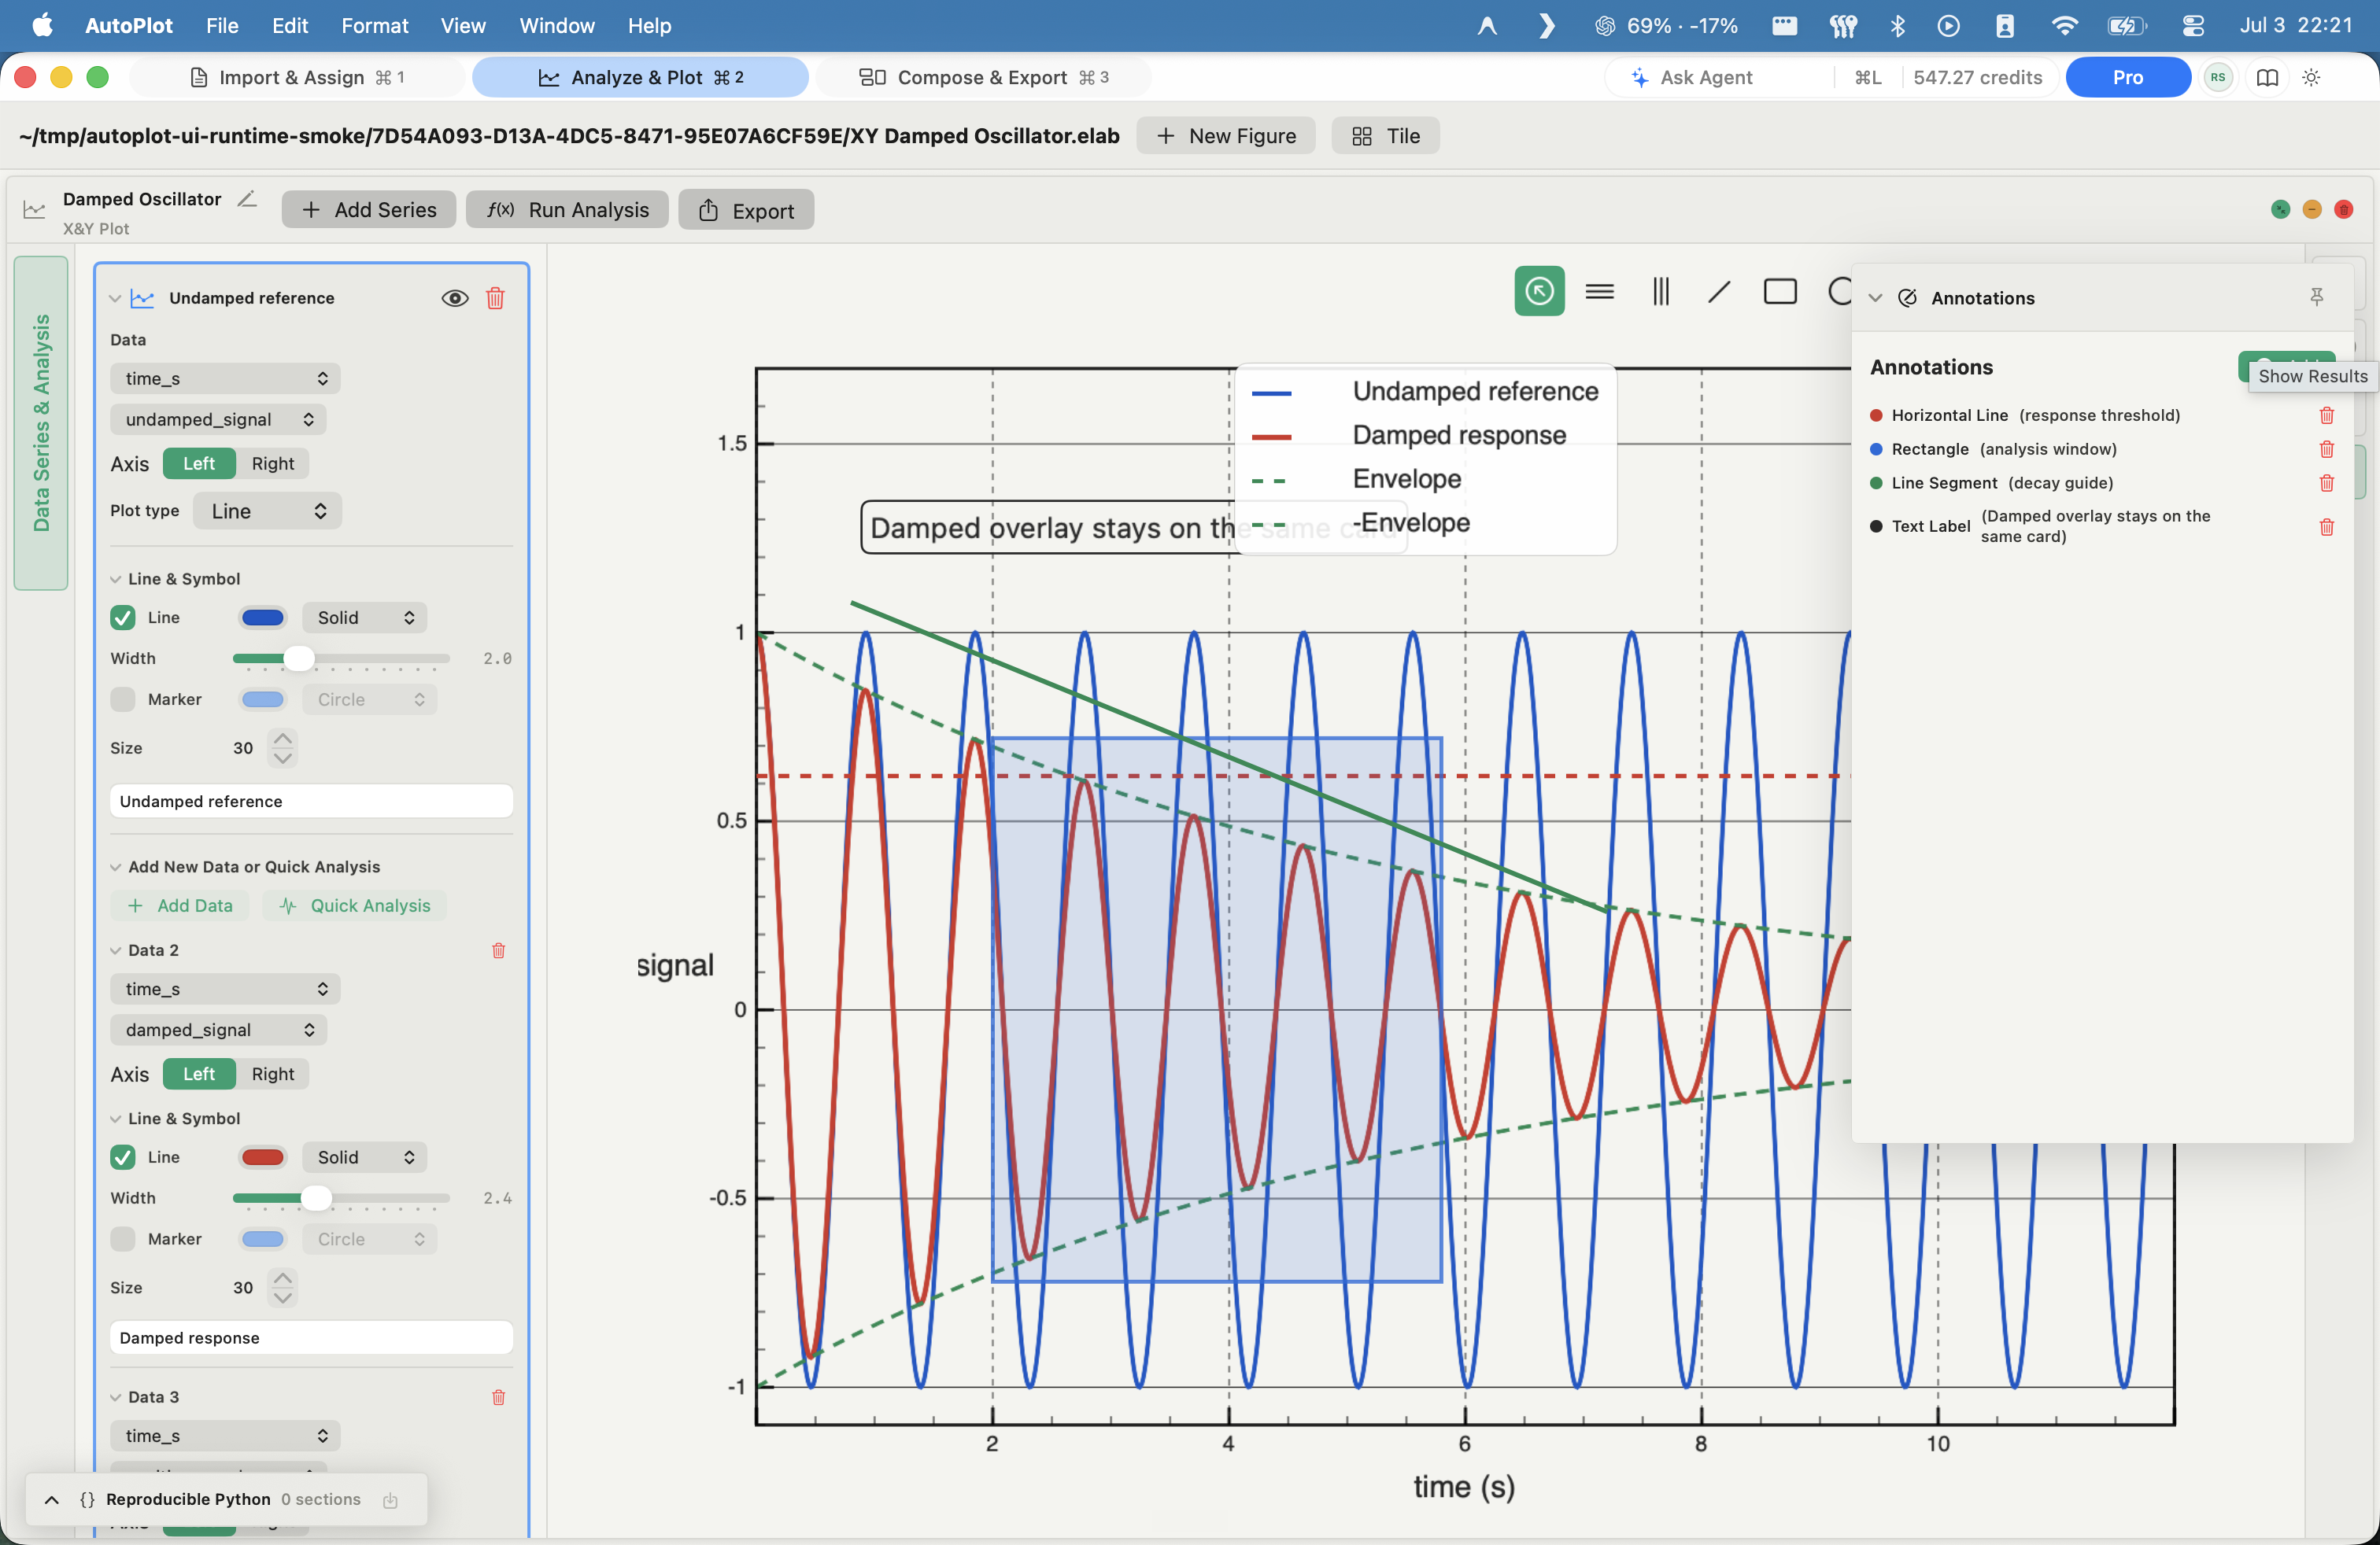
Task: Select the vertical line annotation tool
Action: click(1660, 291)
